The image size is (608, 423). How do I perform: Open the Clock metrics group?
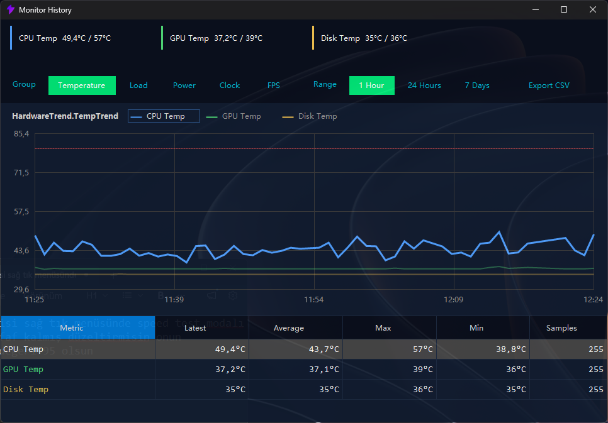230,85
